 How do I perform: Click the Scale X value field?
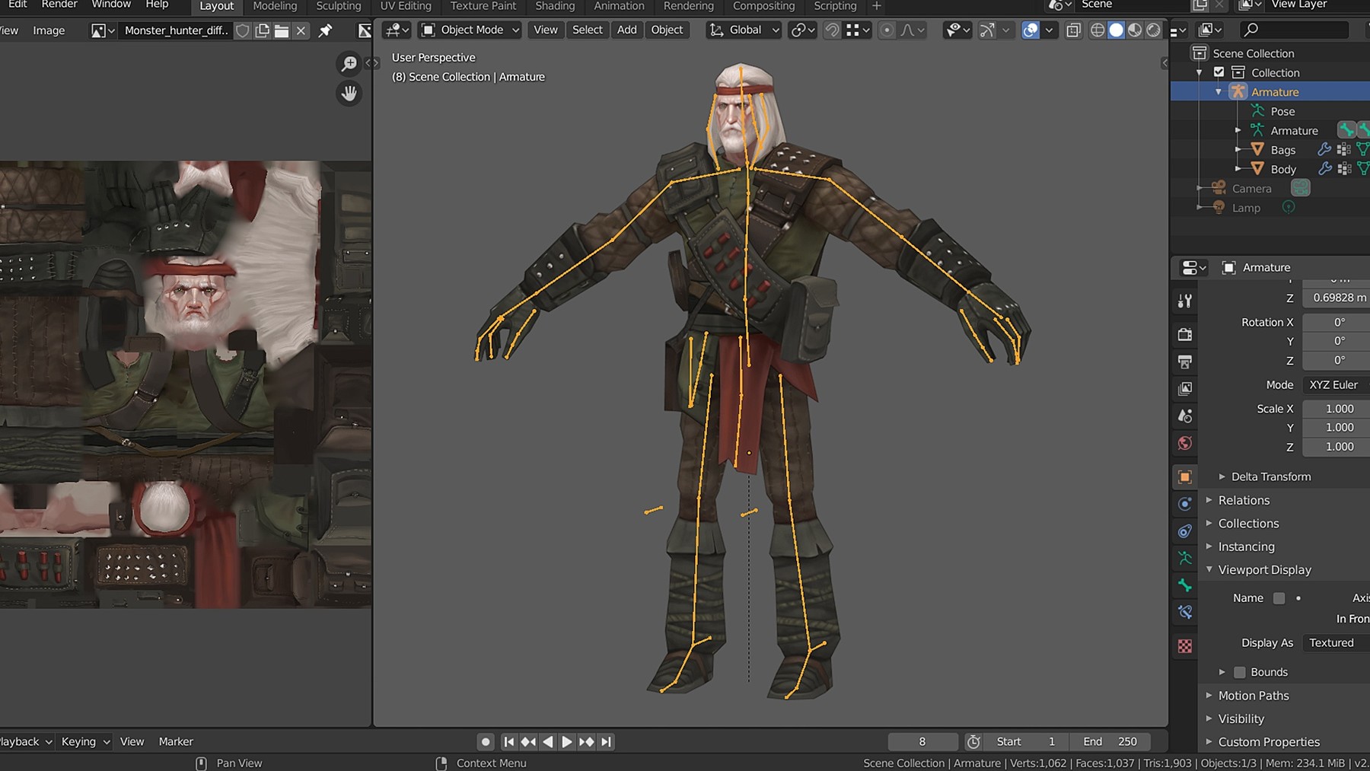coord(1334,409)
